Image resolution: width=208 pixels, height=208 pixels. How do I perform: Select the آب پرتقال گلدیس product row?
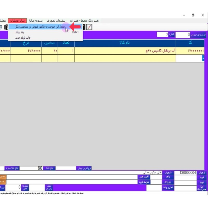point(125,51)
